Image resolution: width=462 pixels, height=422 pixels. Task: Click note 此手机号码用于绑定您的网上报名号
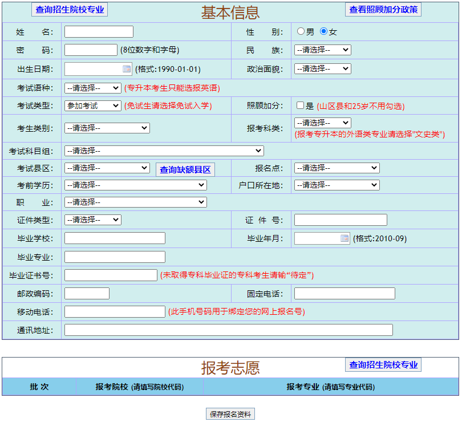click(236, 312)
